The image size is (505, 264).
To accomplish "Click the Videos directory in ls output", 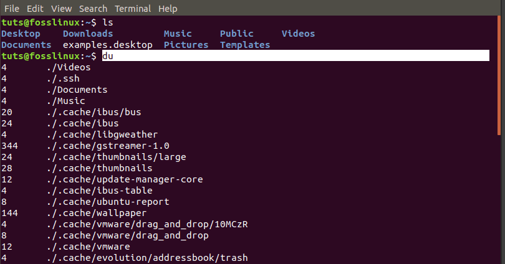I will 298,34.
